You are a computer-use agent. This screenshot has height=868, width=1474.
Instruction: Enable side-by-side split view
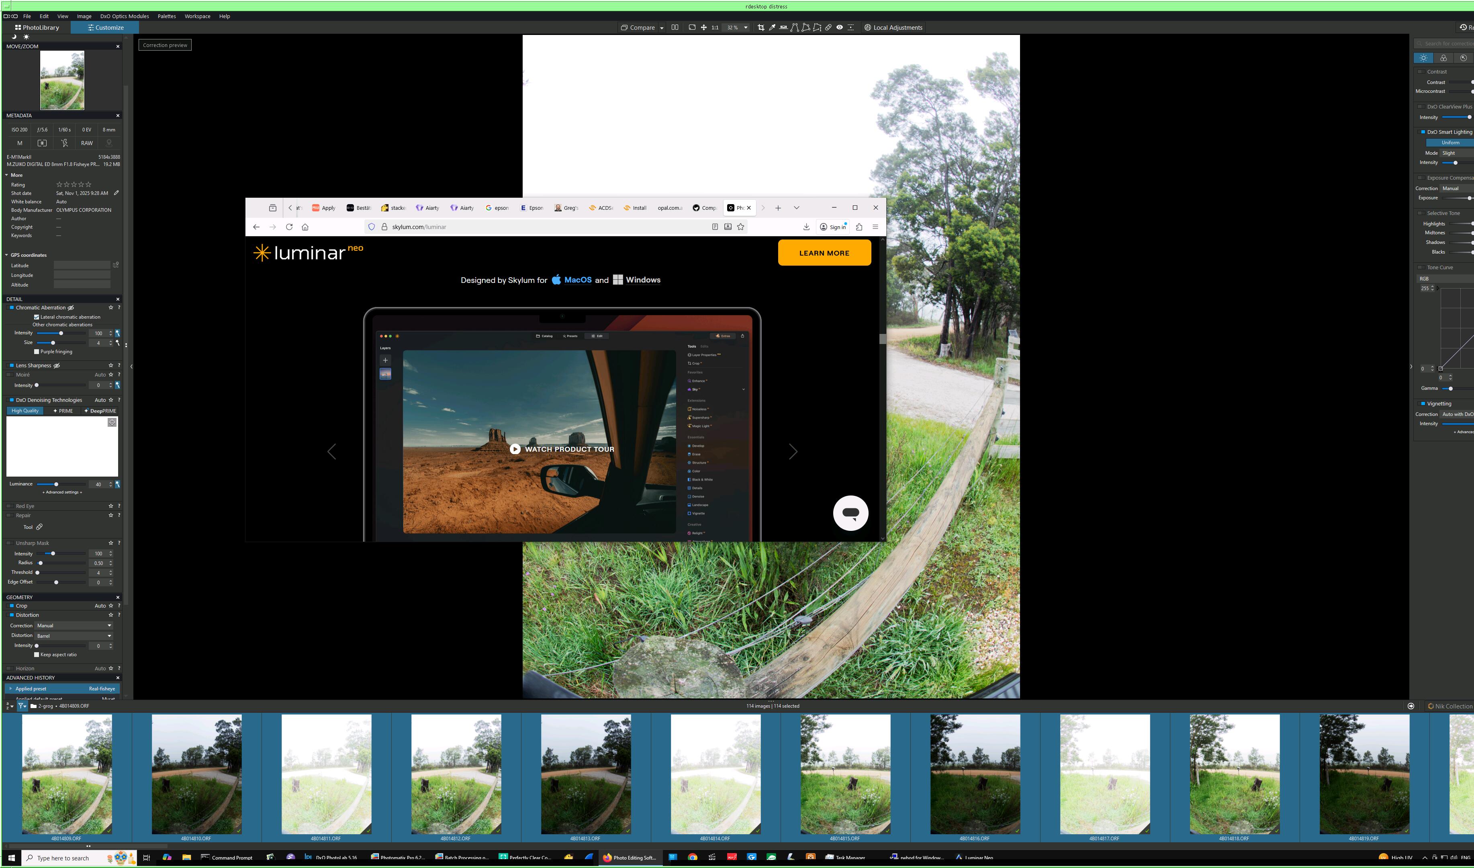[675, 27]
